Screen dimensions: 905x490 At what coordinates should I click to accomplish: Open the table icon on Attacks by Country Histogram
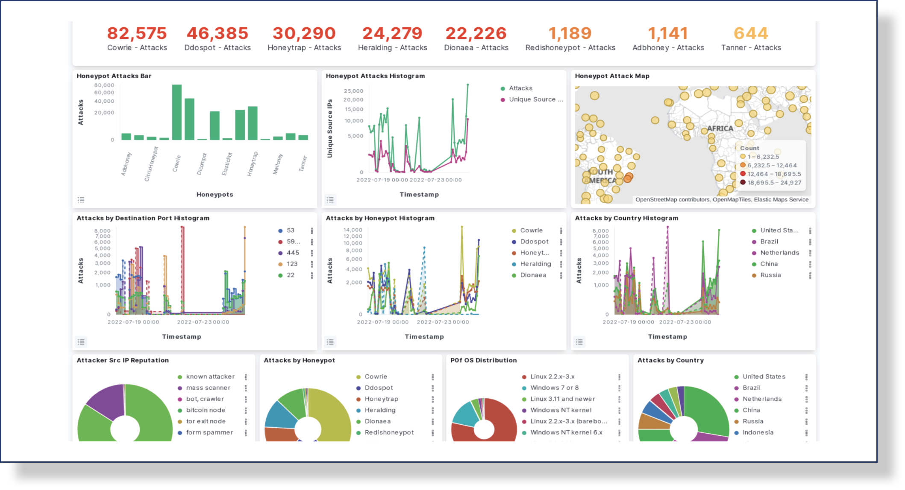point(580,341)
